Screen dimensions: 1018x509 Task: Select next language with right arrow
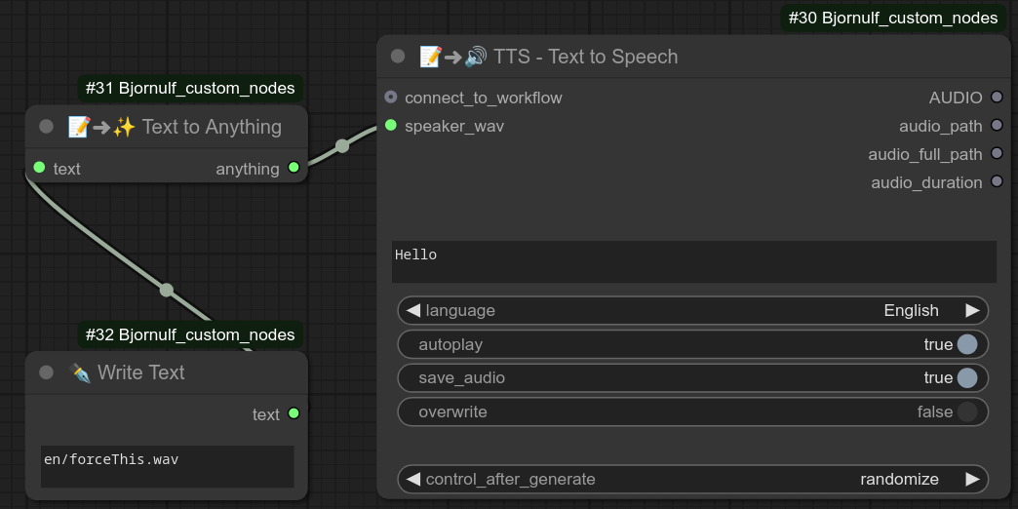point(972,310)
